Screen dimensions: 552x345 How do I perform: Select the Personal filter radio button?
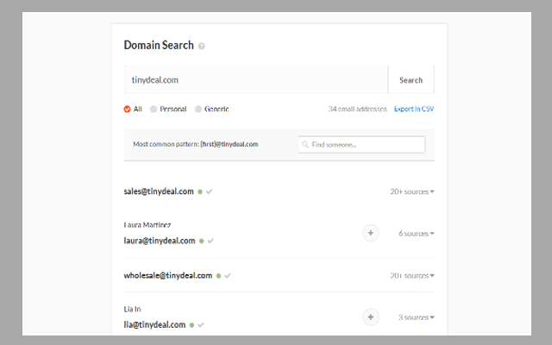point(154,110)
